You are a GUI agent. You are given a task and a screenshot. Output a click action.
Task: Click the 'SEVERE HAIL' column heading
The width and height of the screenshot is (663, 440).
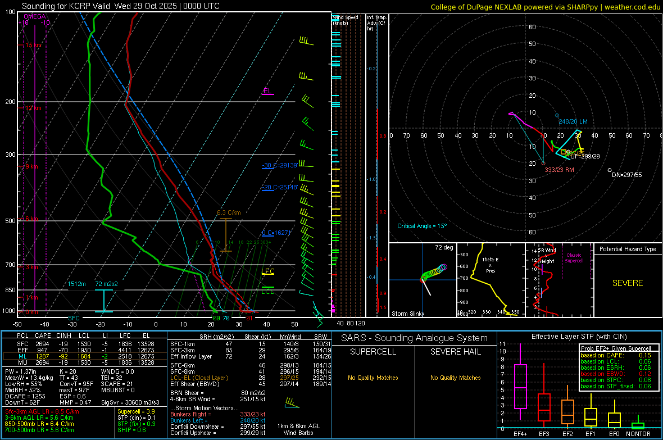coord(455,352)
